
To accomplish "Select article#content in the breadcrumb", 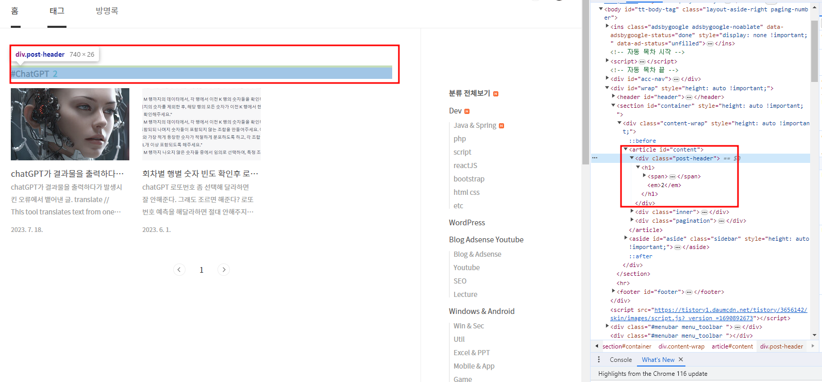I will click(x=732, y=346).
